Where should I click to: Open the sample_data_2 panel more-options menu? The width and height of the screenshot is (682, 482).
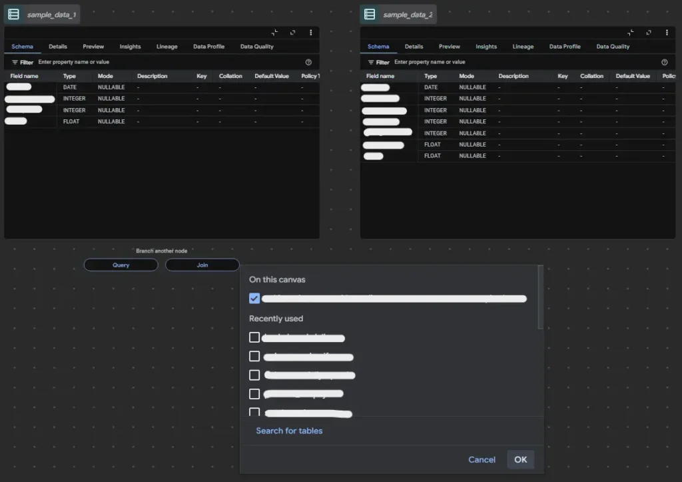point(667,33)
